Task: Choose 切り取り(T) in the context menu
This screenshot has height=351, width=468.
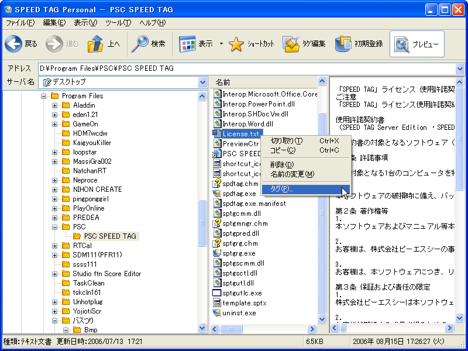Action: [305, 140]
